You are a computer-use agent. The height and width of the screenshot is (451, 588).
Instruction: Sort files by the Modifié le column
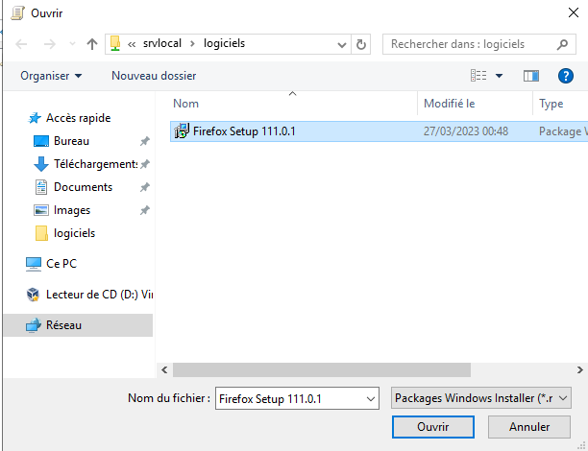pos(450,104)
